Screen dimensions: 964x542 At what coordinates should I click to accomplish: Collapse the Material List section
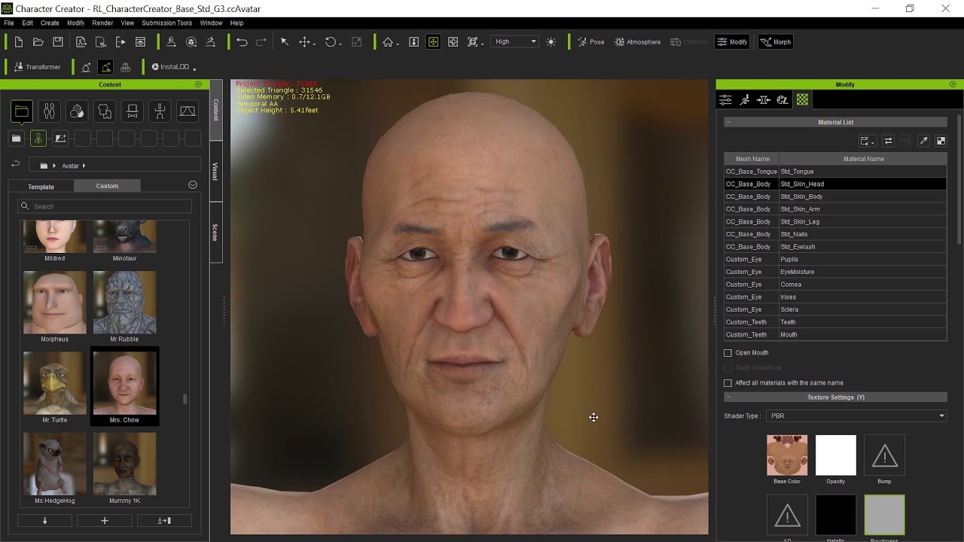point(728,122)
